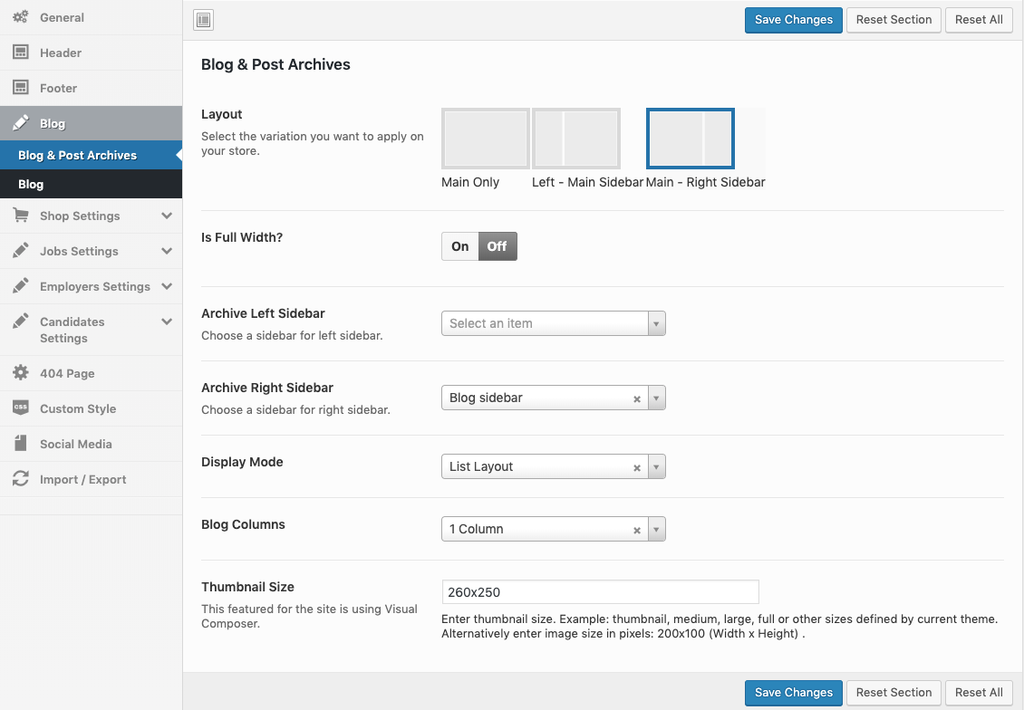This screenshot has width=1024, height=710.
Task: Click the expand-all-sections icon in top bar
Action: tap(204, 20)
